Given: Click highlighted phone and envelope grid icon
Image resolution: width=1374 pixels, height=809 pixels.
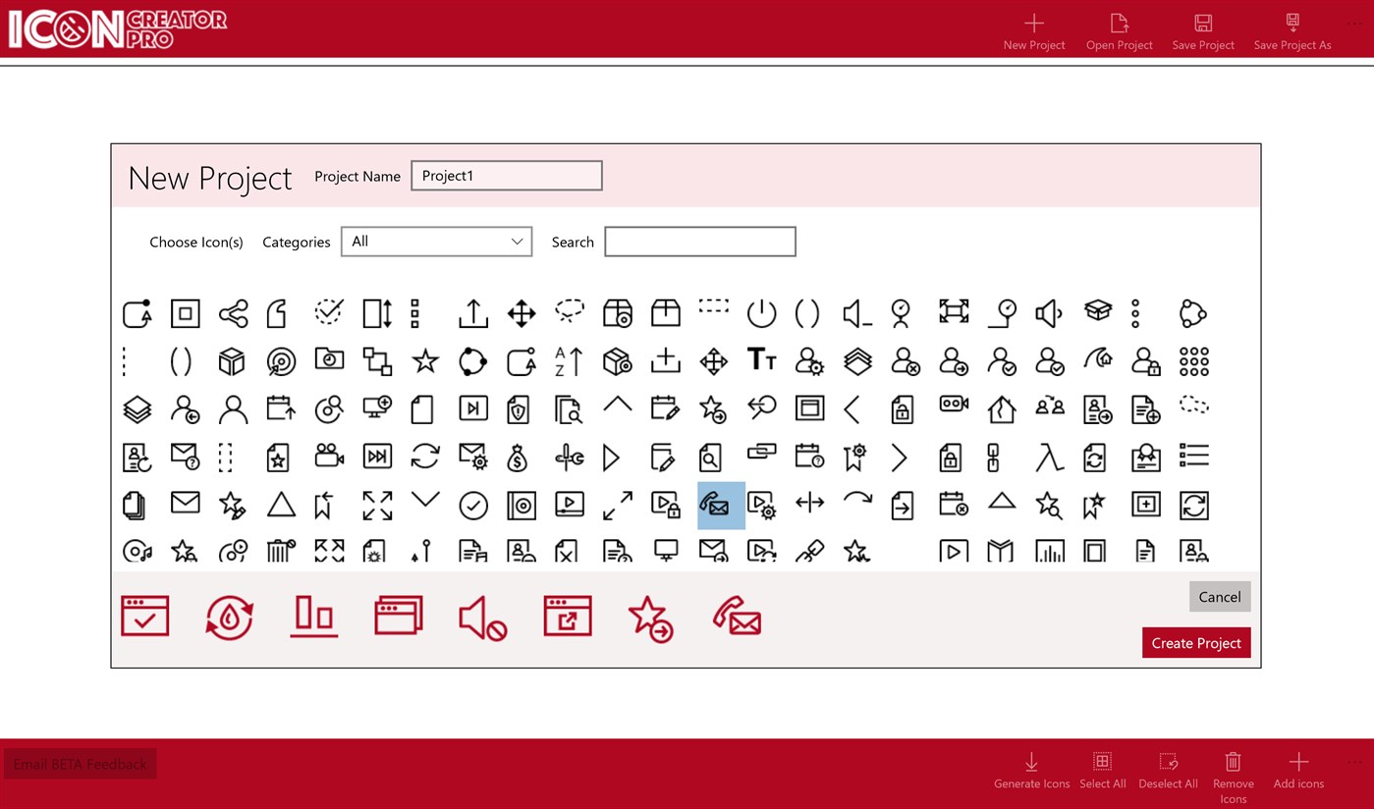Looking at the screenshot, I should coord(721,506).
